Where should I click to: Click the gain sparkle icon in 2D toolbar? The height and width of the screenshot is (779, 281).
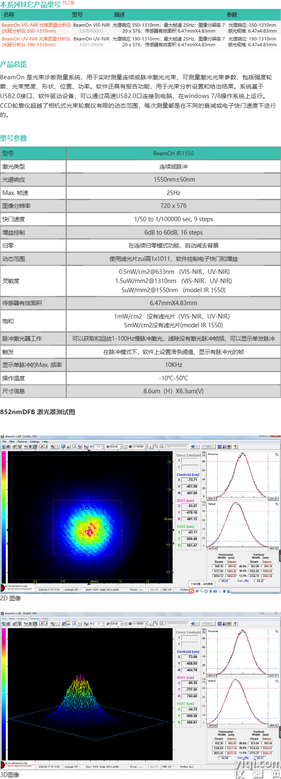point(91,446)
